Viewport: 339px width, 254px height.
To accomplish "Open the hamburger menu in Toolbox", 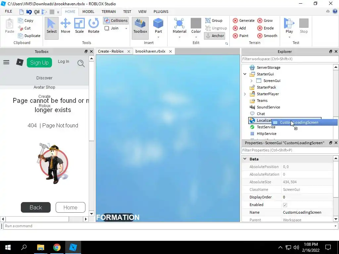I will (x=6, y=63).
